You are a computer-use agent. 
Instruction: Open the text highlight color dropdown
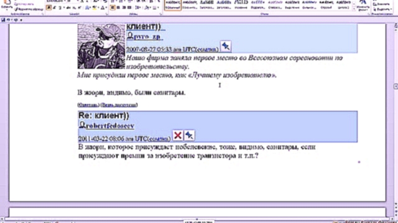(x=98, y=8)
